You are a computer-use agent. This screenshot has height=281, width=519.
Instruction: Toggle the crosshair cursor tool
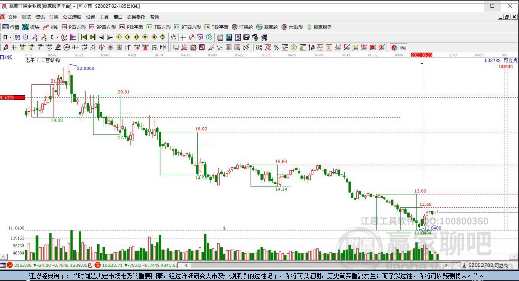pyautogui.click(x=182, y=37)
